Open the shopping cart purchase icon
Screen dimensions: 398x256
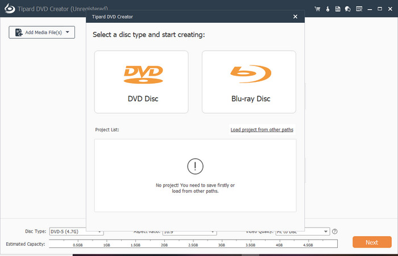tap(317, 9)
